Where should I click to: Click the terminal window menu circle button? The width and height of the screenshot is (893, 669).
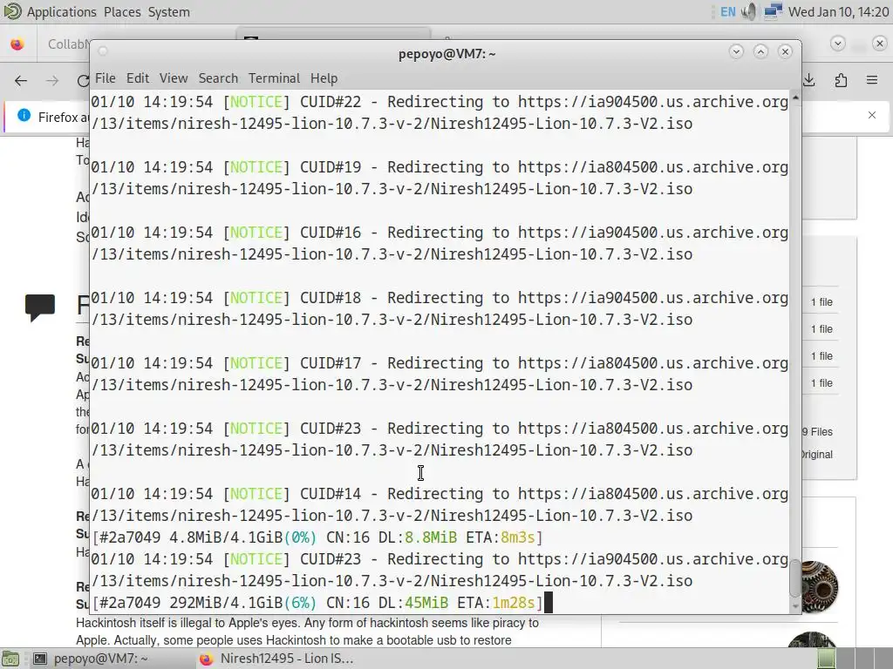(103, 51)
